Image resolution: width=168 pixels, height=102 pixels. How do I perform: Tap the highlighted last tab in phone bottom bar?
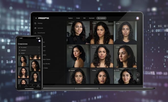tap(38, 86)
